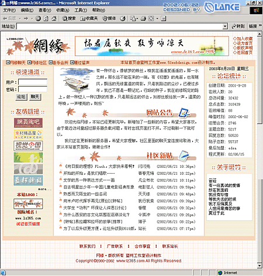Click the 聊天 login button
The image size is (263, 276).
(x=35, y=96)
